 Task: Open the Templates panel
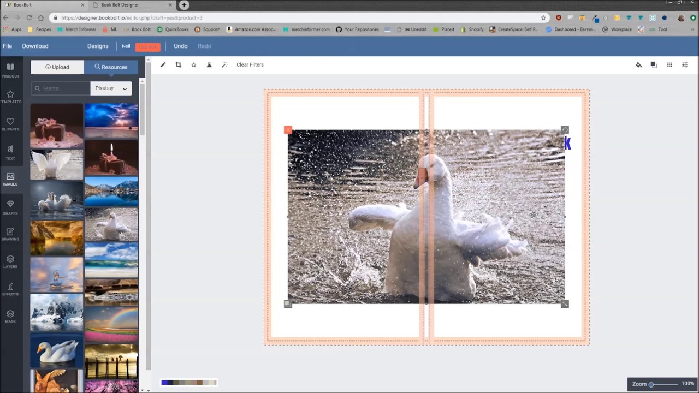(10, 97)
